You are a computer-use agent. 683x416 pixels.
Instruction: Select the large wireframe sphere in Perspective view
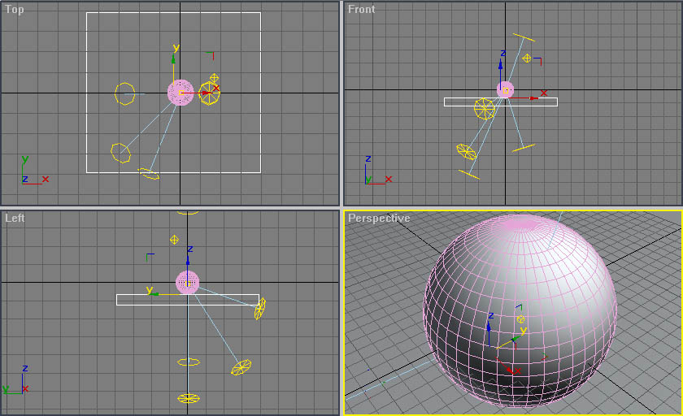(520, 311)
